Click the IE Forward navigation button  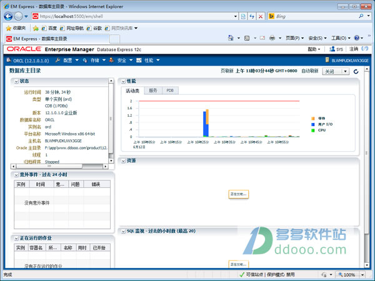(x=18, y=16)
